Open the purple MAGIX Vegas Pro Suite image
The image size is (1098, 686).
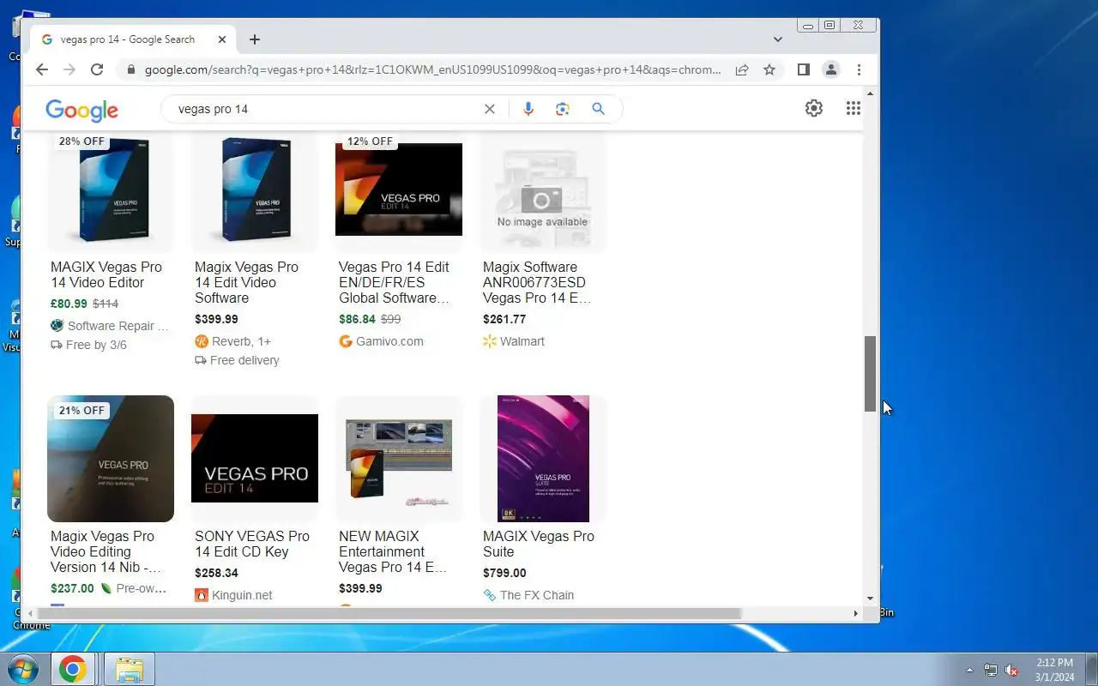pos(543,459)
